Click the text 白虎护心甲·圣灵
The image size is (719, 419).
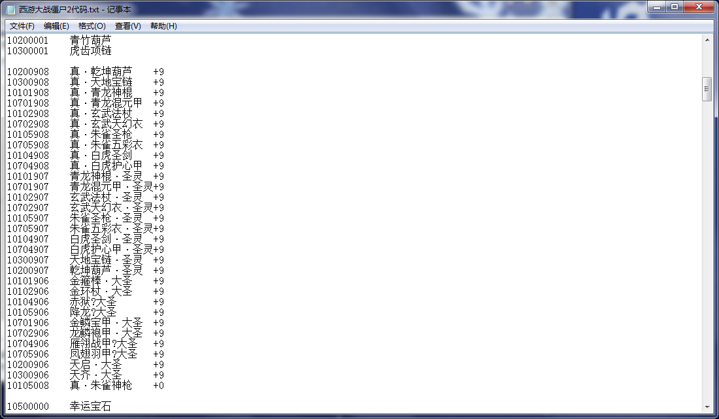(111, 250)
